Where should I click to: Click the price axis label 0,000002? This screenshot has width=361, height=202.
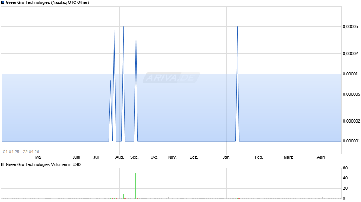pyautogui.click(x=351, y=121)
